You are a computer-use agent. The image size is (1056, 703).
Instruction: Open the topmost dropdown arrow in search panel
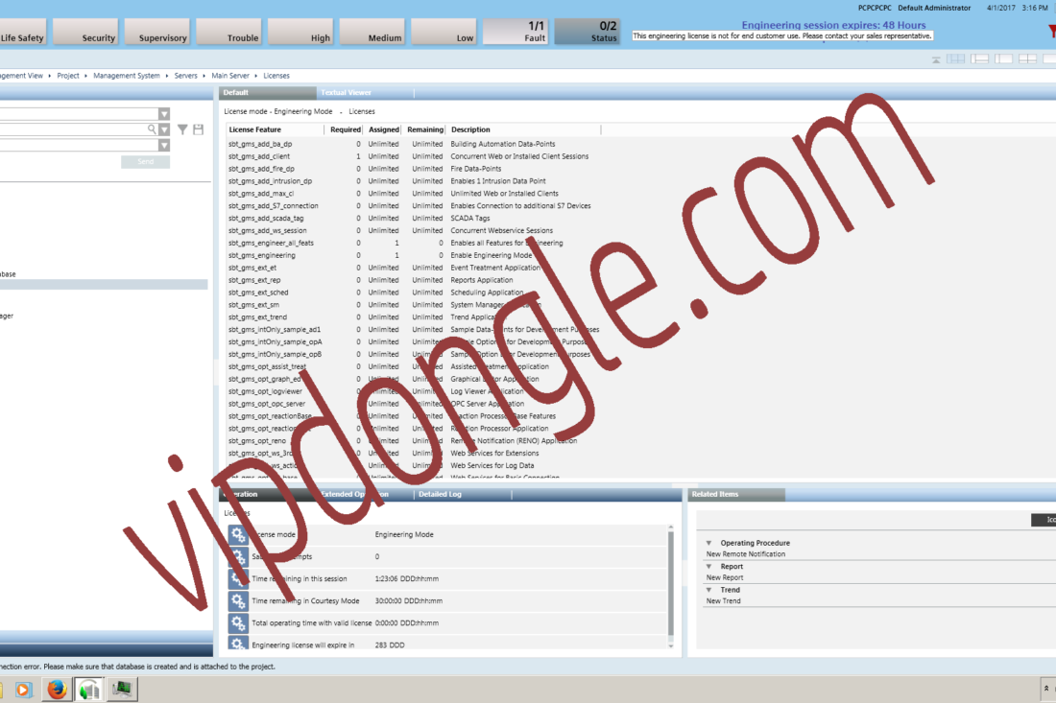coord(163,114)
